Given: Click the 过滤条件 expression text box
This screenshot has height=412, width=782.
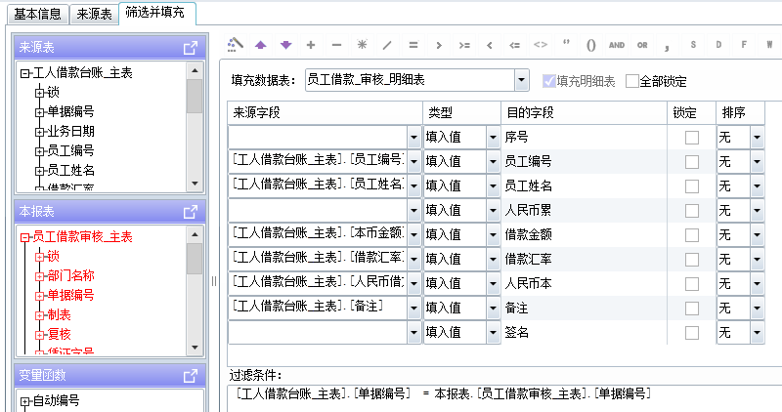Looking at the screenshot, I should (x=504, y=398).
